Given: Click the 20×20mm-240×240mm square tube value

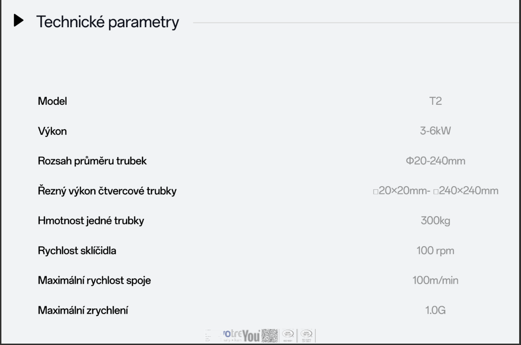Looking at the screenshot, I should (x=435, y=191).
